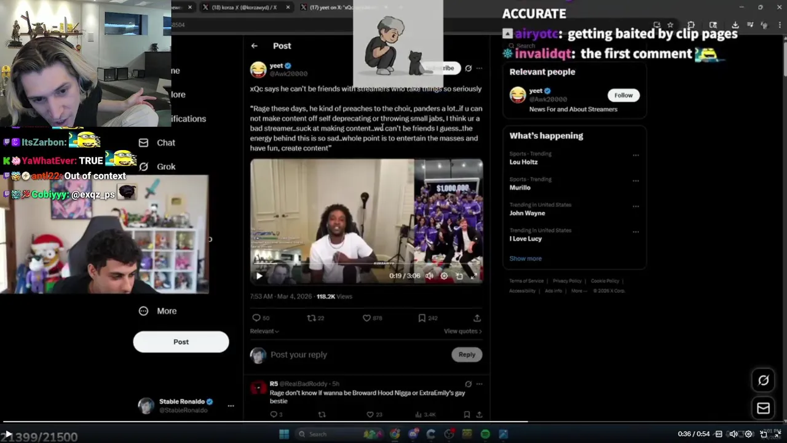Viewport: 787px width, 443px height.
Task: Open View quotes link
Action: click(x=462, y=331)
